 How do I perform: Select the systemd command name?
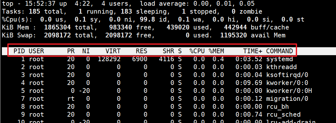coord(280,59)
